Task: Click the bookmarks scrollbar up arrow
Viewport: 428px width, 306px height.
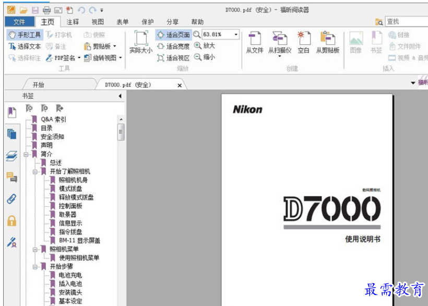Action: click(121, 119)
